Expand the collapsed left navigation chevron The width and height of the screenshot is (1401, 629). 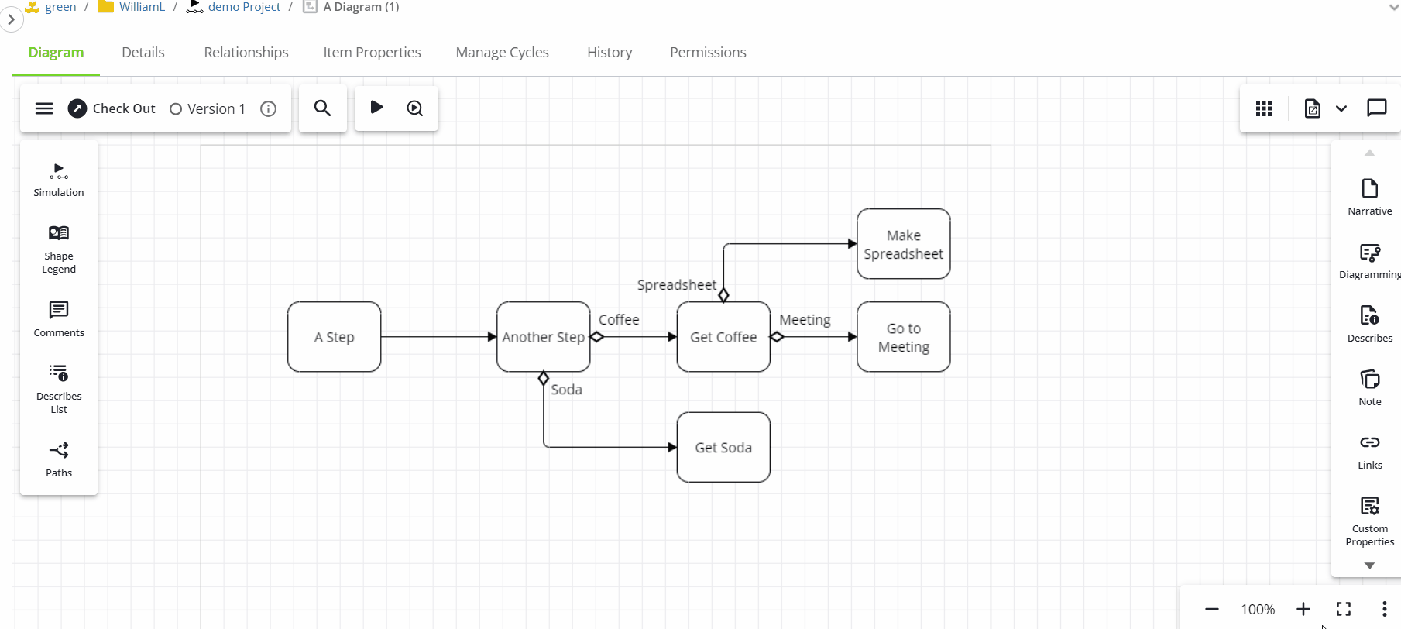[11, 19]
